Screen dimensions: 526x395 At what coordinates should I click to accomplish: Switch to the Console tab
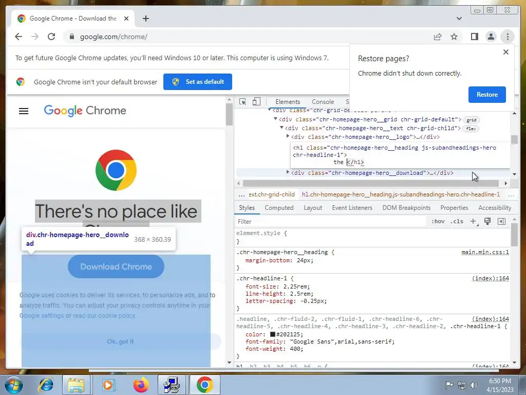[323, 102]
